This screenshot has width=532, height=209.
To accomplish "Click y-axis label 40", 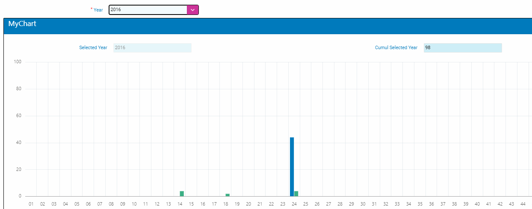I will click(x=19, y=143).
